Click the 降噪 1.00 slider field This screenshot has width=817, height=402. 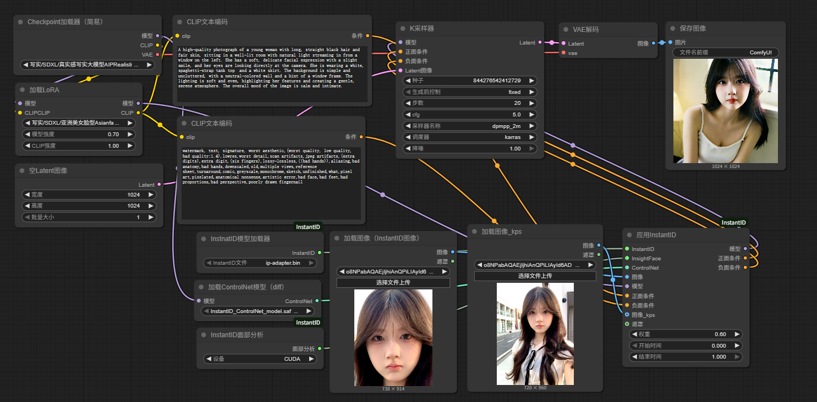pyautogui.click(x=470, y=149)
